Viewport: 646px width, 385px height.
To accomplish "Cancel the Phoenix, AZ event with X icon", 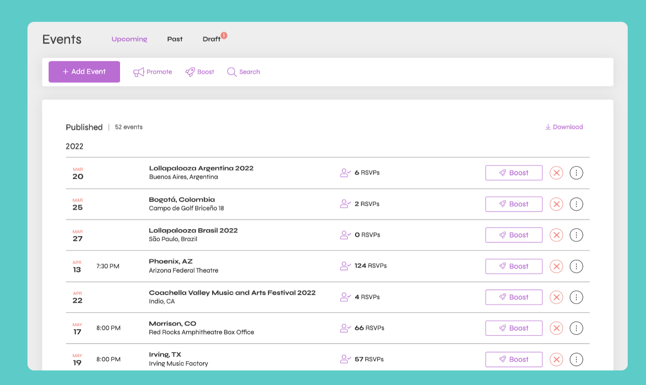I will pos(556,266).
